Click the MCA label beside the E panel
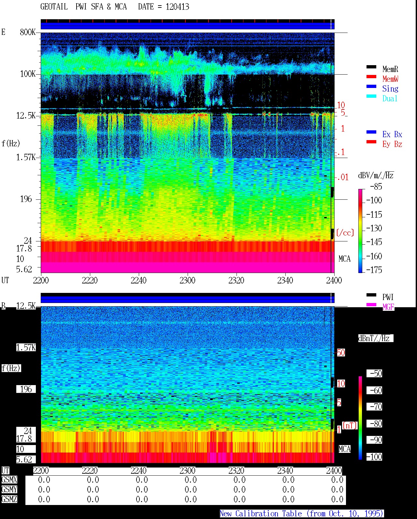Screen dimensions: 417x519 coord(344,259)
